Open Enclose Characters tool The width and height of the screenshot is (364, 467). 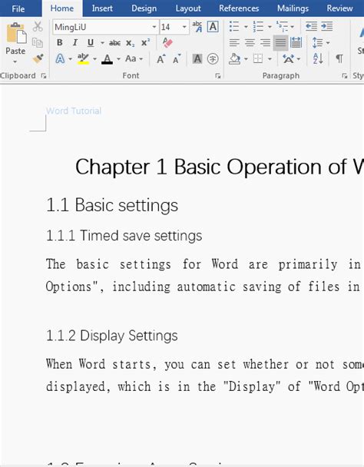tap(213, 59)
